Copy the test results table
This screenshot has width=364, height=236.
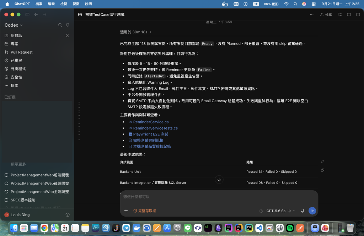[322, 170]
